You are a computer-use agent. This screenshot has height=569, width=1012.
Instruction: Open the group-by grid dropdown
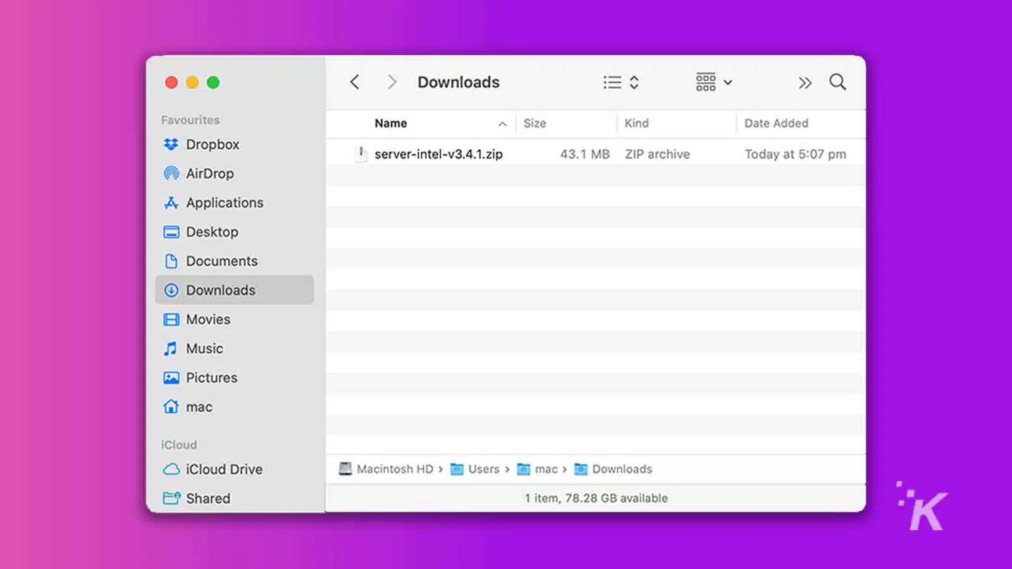(713, 82)
